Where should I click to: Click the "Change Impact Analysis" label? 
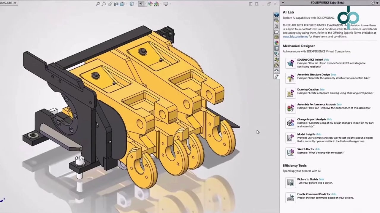[x=312, y=119]
